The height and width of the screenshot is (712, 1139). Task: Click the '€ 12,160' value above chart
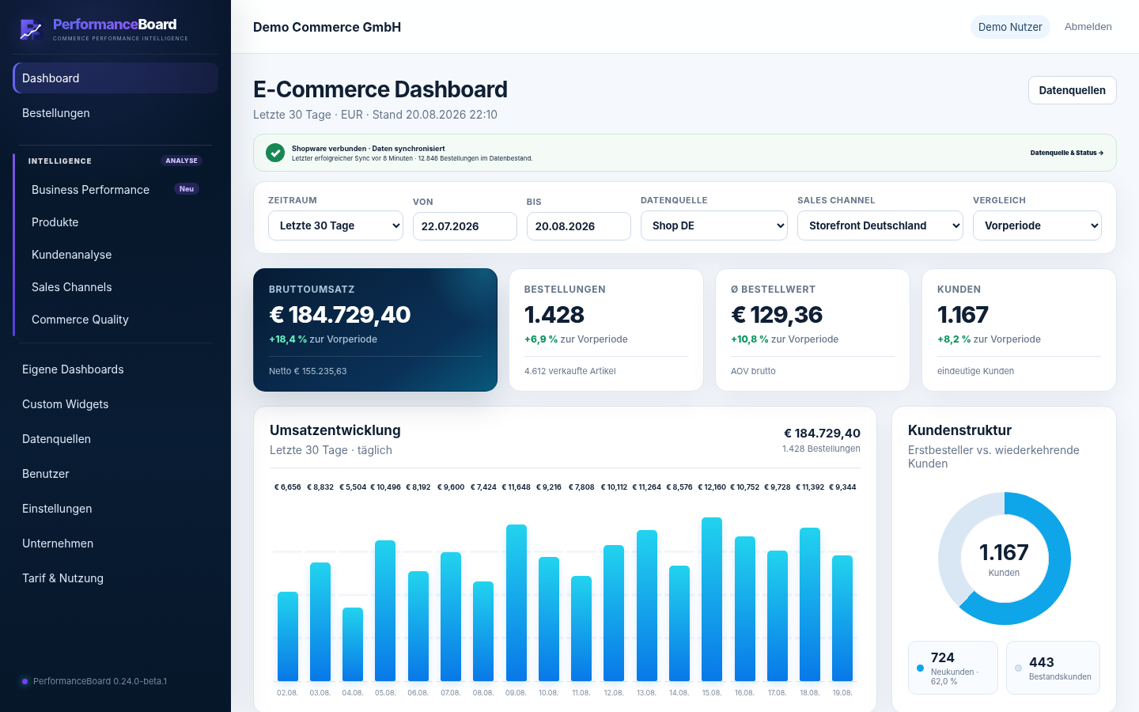pyautogui.click(x=712, y=487)
